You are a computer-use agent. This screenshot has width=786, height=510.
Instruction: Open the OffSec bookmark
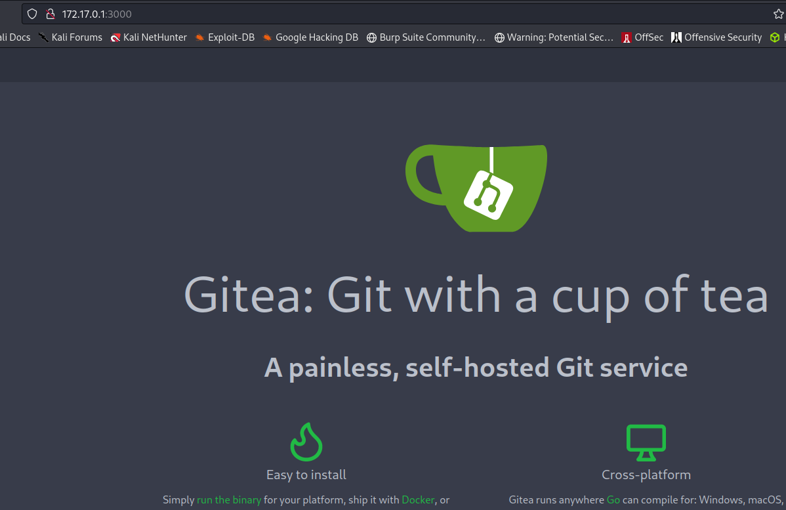(x=642, y=37)
